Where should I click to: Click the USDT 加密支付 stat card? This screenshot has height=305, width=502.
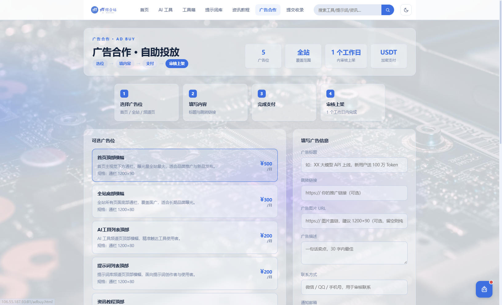388,56
